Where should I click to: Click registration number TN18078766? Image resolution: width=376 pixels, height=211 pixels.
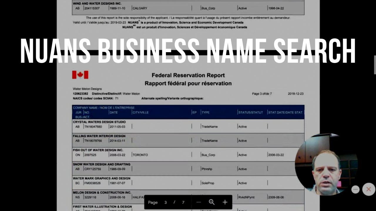coord(93,141)
